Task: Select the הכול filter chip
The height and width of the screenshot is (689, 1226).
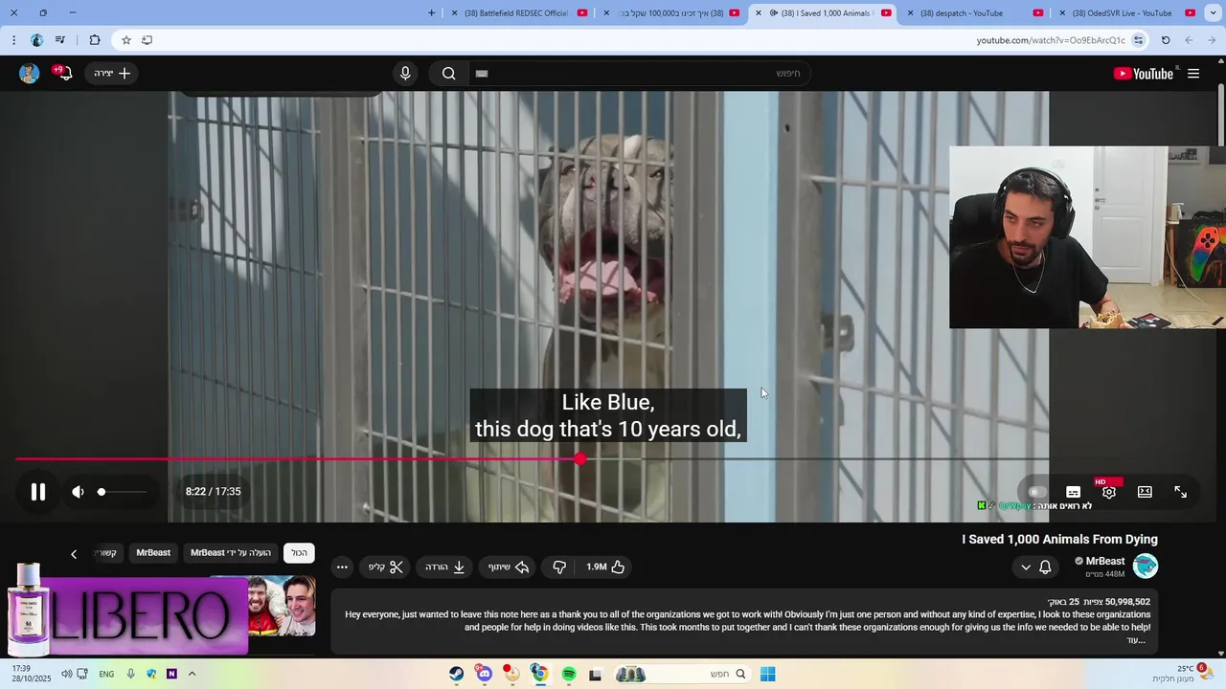Action: [x=300, y=553]
